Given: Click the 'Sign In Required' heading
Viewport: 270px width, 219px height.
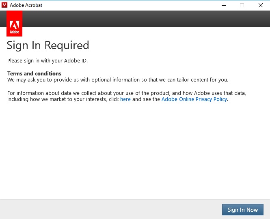Looking at the screenshot, I should click(48, 45).
